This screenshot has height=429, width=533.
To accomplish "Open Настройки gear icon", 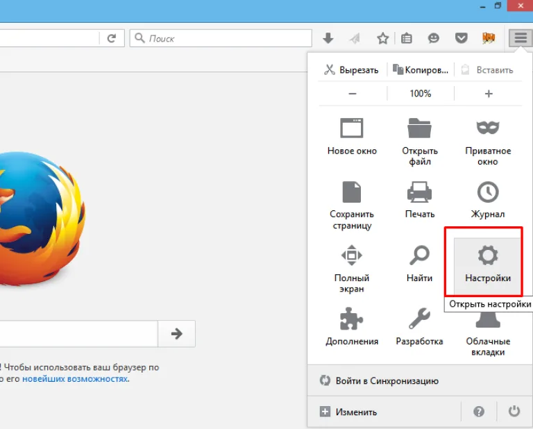I will pos(488,255).
